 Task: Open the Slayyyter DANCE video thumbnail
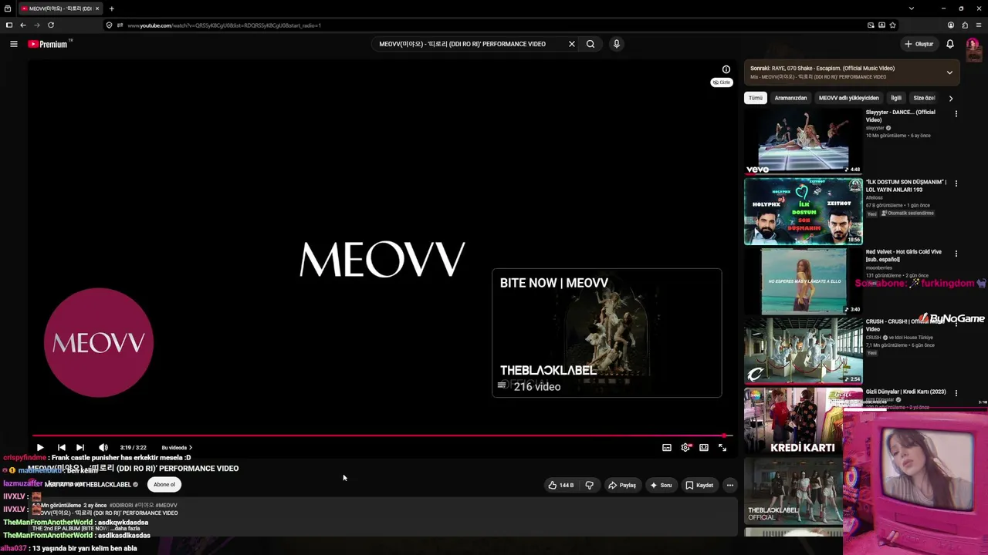tap(804, 141)
